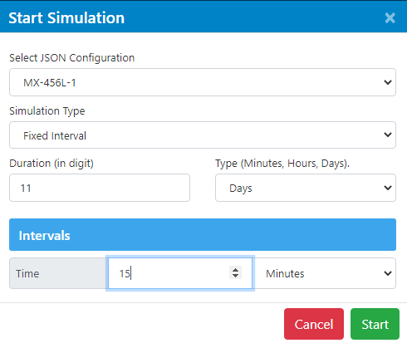Screen dimensions: 407x343
Task: Start the simulation with the green button
Action: [375, 324]
